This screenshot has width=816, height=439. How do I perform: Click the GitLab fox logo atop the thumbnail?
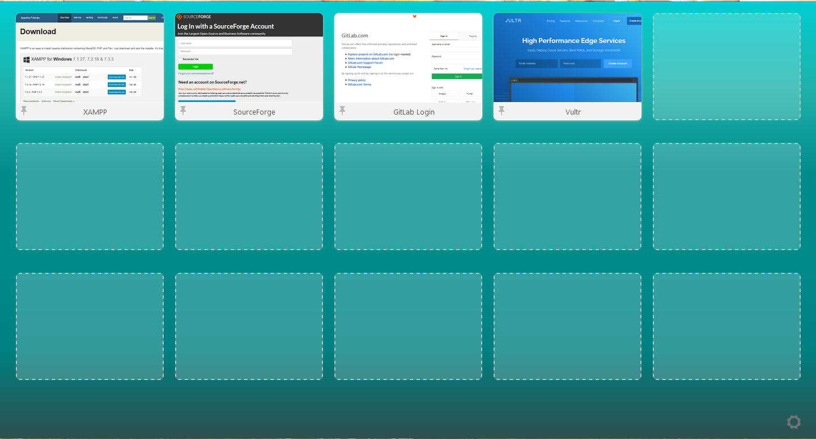tap(415, 16)
